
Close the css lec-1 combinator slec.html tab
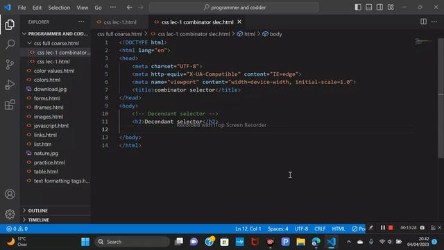239,22
